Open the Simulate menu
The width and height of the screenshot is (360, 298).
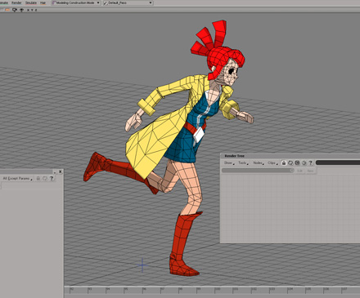[31, 2]
